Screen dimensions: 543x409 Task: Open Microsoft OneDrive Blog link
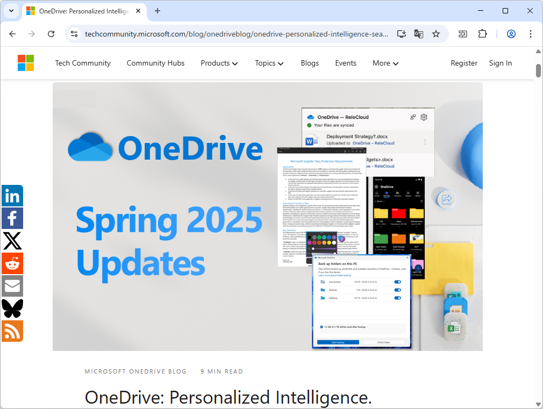(135, 371)
